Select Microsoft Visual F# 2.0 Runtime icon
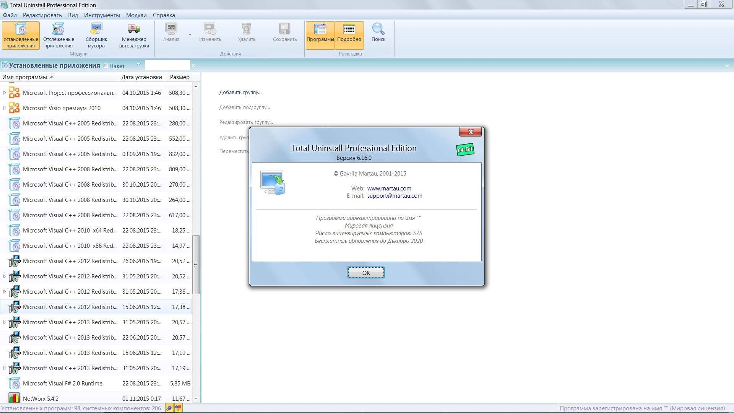 coord(14,383)
